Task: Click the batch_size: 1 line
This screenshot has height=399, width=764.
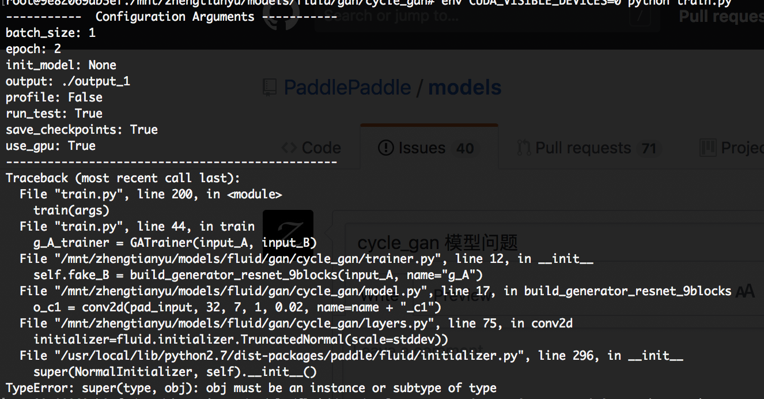Action: pyautogui.click(x=51, y=33)
